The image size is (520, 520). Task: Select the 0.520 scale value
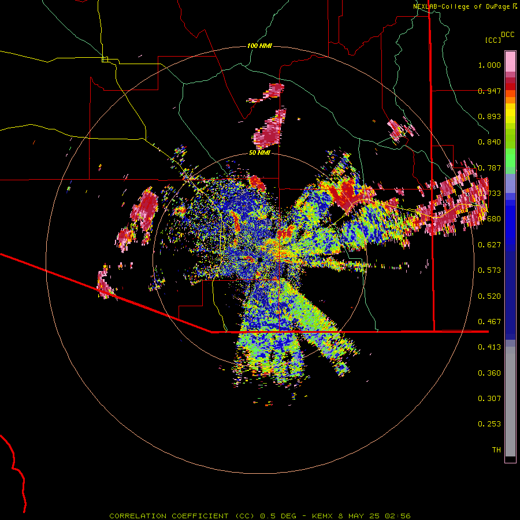(489, 296)
